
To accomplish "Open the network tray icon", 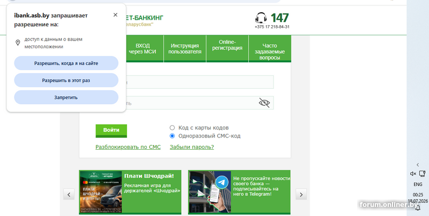I will click(x=422, y=174).
